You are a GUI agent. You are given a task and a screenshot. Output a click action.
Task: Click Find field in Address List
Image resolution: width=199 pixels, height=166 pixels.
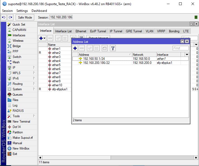[x=180, y=48]
